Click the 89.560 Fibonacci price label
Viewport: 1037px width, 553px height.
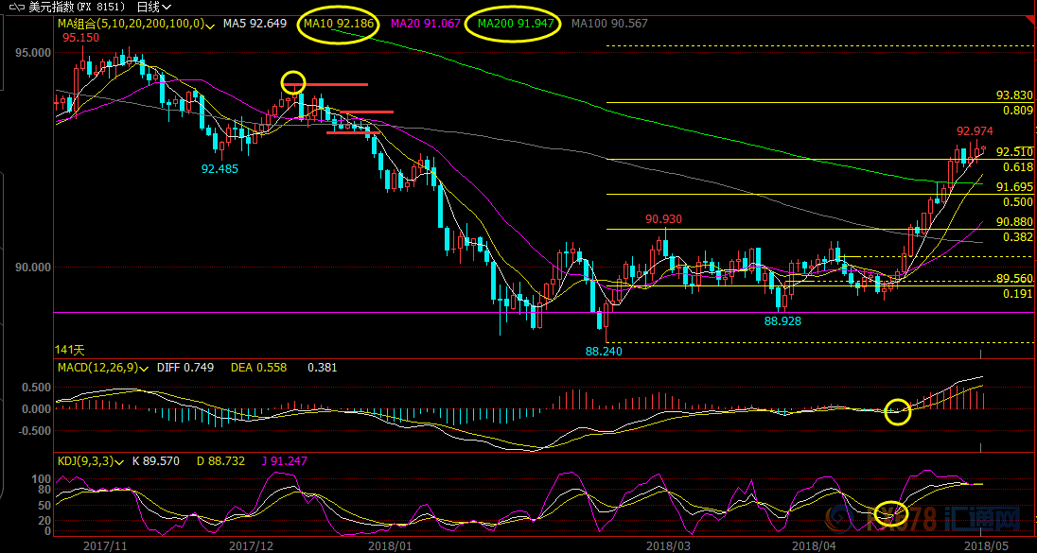point(1014,278)
